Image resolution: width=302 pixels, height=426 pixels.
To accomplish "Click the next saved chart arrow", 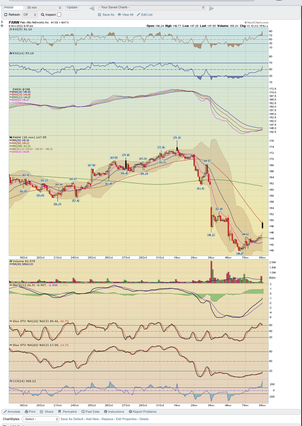I will click(211, 8).
